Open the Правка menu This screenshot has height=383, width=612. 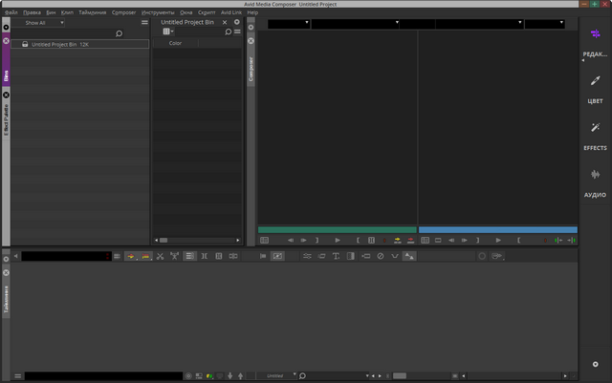pyautogui.click(x=32, y=12)
